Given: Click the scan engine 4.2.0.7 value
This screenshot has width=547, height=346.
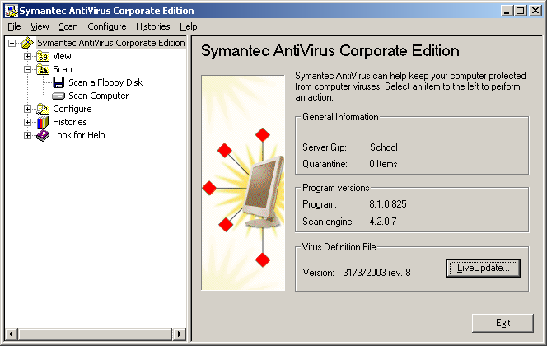Looking at the screenshot, I should click(383, 222).
